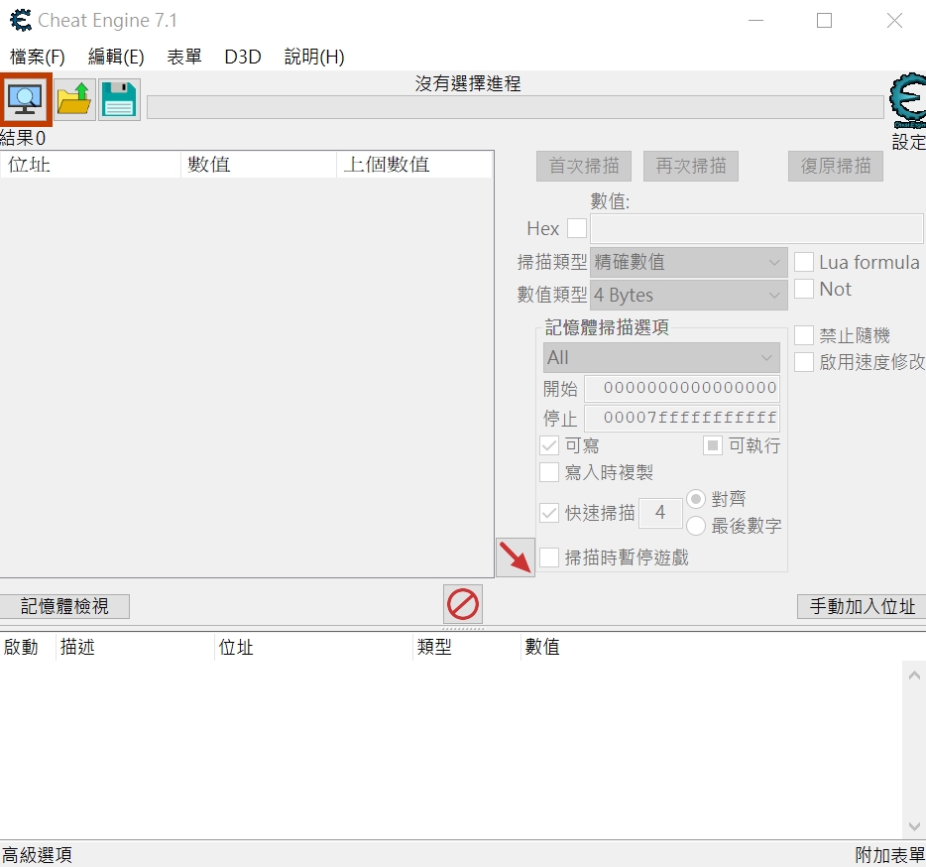Click the 結果 0 results count label
926x867 pixels.
pyautogui.click(x=23, y=138)
